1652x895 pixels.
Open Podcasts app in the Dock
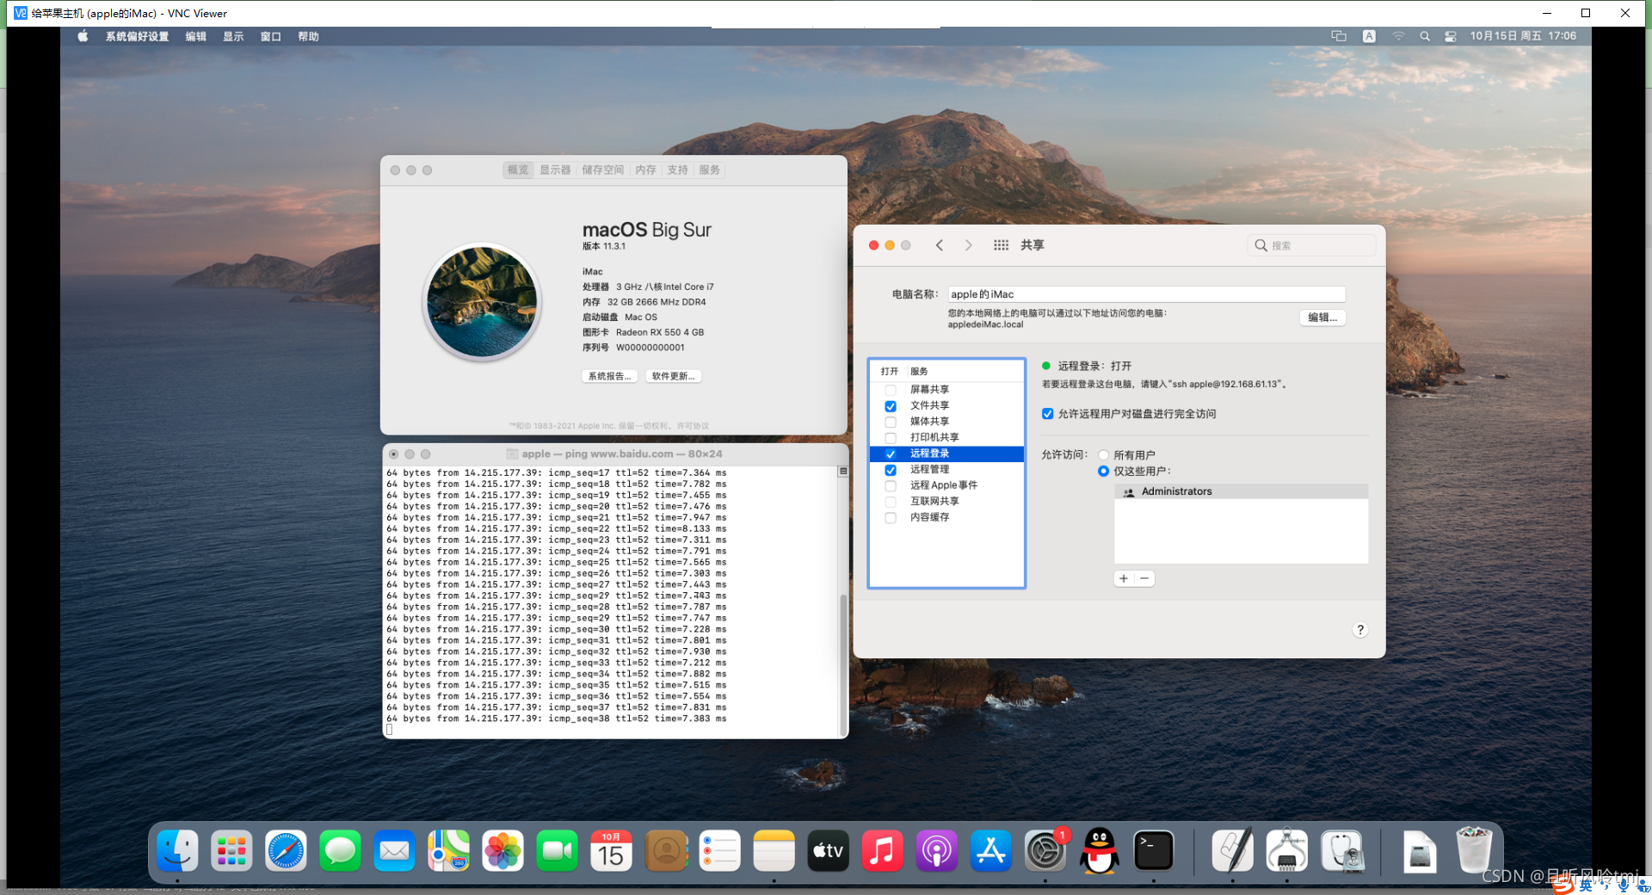coord(936,851)
